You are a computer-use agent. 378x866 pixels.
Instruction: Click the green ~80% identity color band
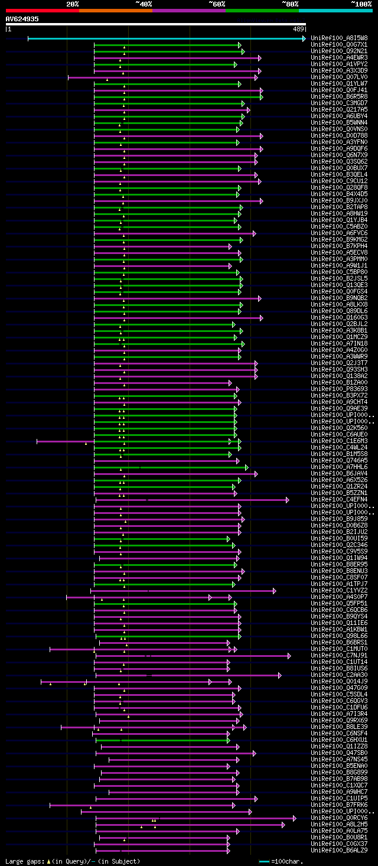[x=262, y=10]
